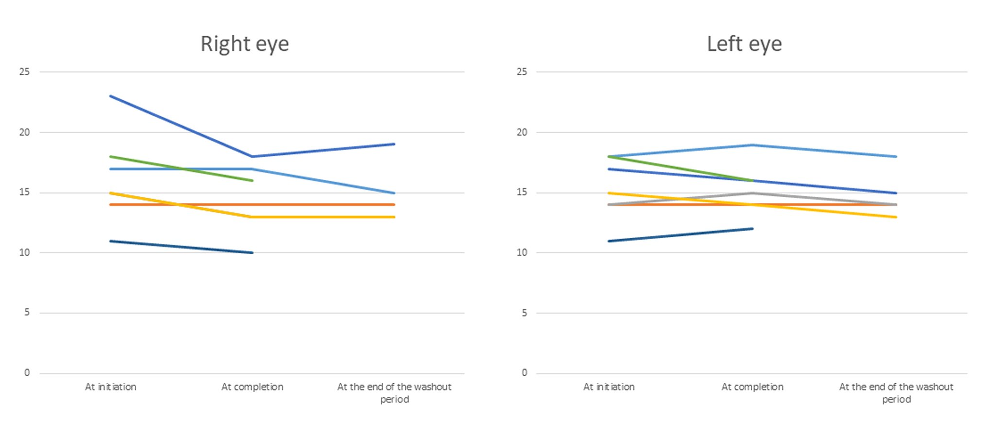Select the green line in Left eye chart
The width and height of the screenshot is (988, 421).
(680, 168)
